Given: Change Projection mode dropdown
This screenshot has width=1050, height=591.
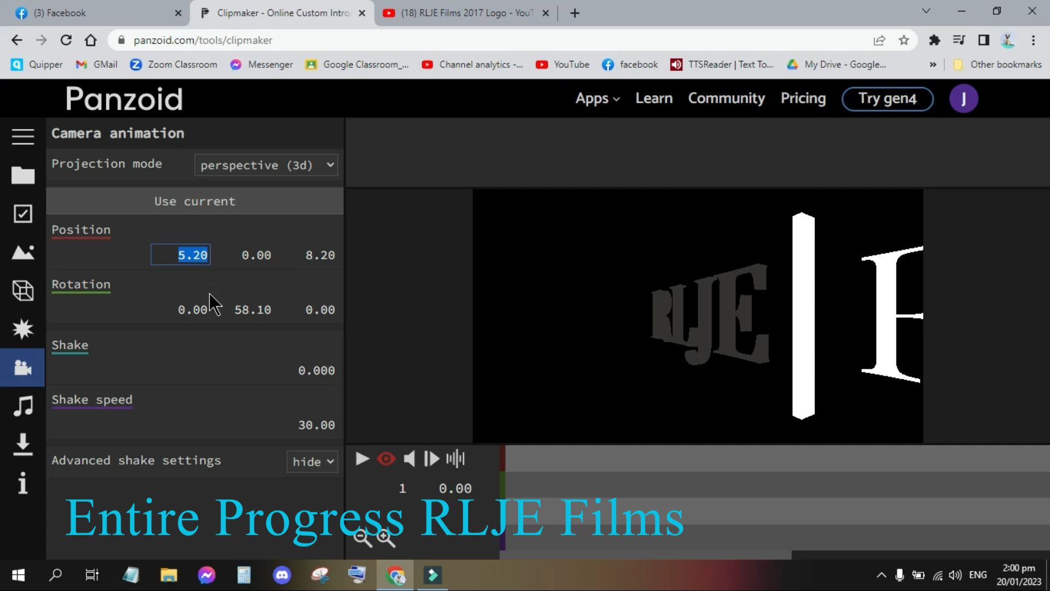Looking at the screenshot, I should tap(266, 165).
